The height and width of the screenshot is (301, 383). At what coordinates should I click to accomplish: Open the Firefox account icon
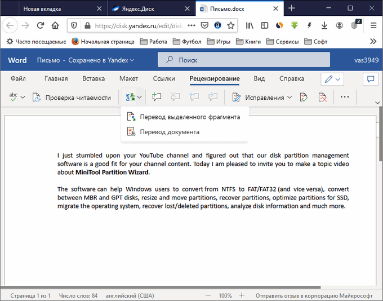point(339,25)
